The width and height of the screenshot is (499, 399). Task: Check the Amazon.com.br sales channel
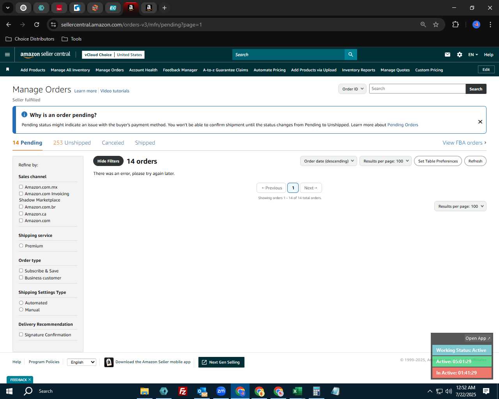pos(21,207)
